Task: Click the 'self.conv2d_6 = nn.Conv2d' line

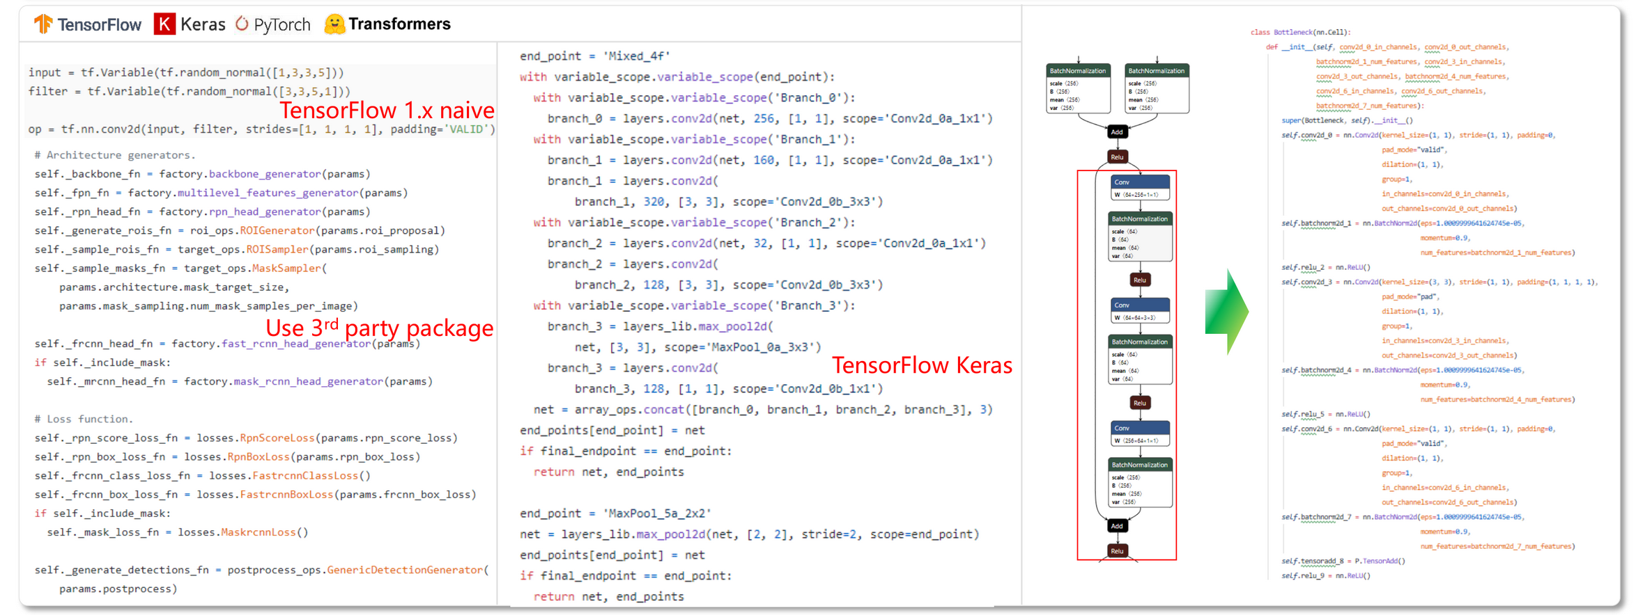Action: point(1418,429)
